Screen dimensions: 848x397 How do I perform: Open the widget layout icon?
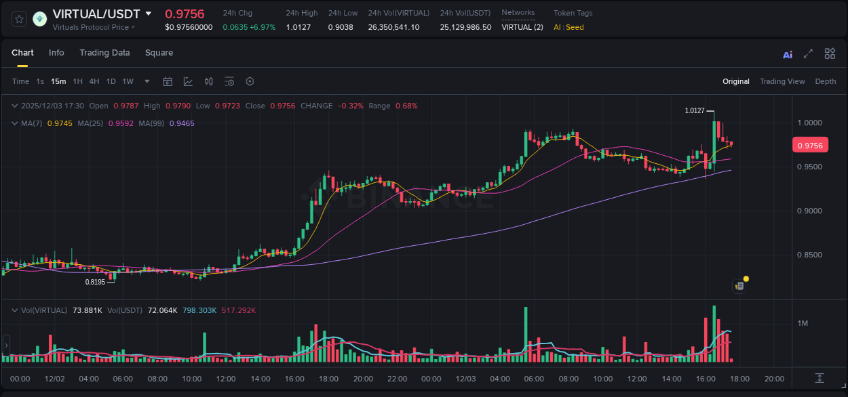point(829,53)
